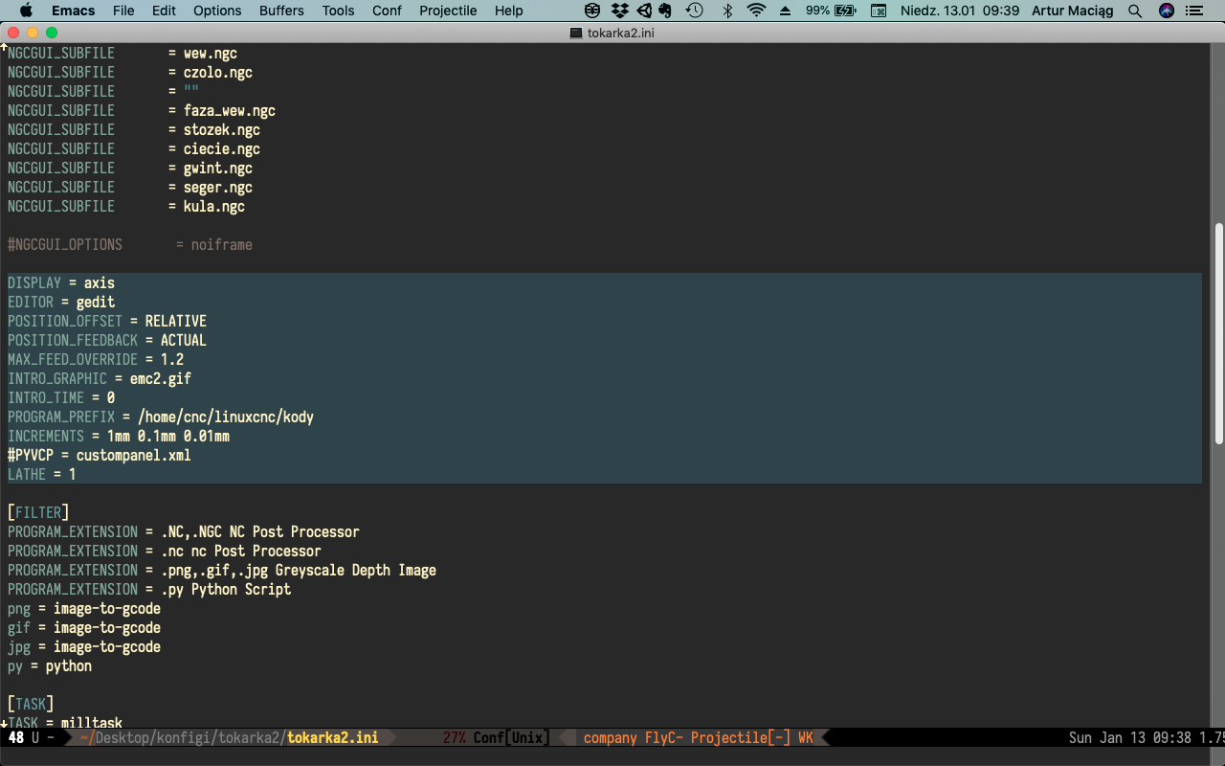Open the Projectile menu
Screen dimensions: 1225x766
coord(448,11)
